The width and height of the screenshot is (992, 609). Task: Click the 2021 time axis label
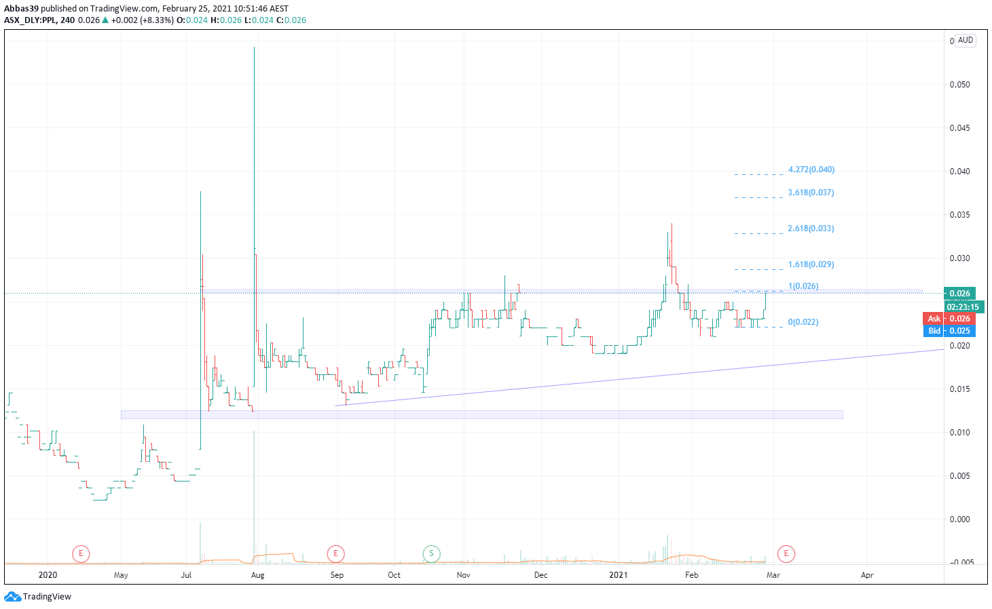pyautogui.click(x=619, y=575)
